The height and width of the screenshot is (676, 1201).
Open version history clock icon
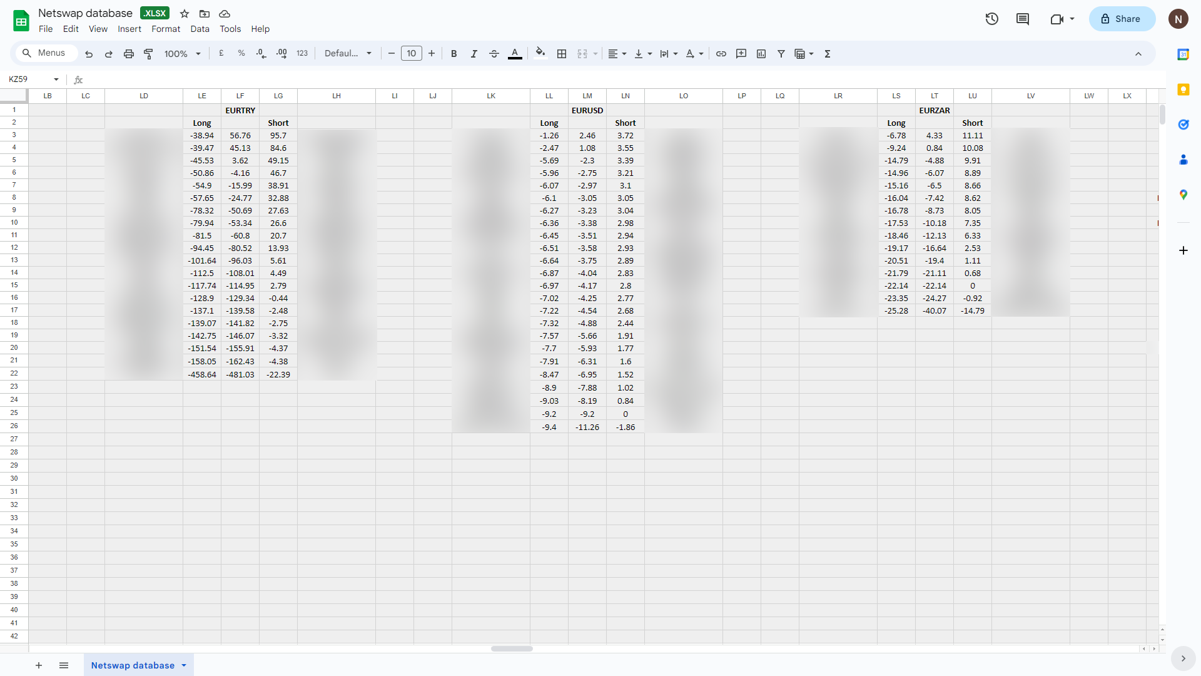pos(991,19)
